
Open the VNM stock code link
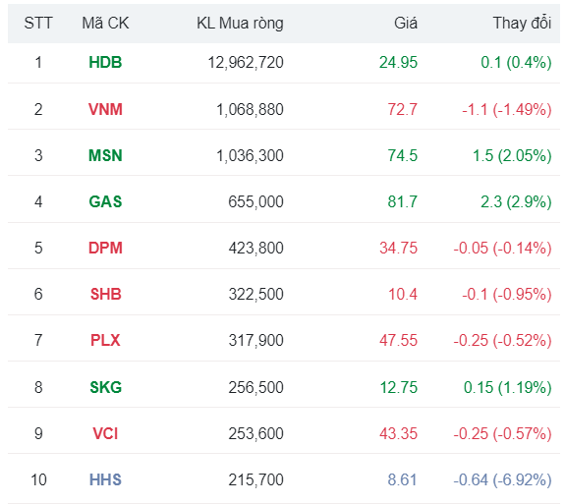(105, 109)
